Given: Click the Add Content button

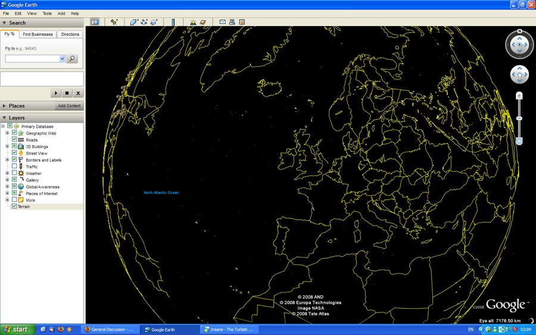Looking at the screenshot, I should (69, 106).
